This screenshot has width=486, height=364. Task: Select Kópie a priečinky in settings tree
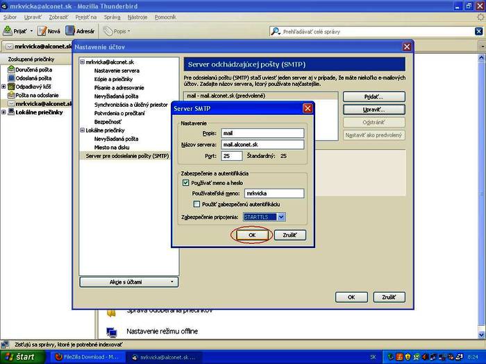click(x=113, y=79)
